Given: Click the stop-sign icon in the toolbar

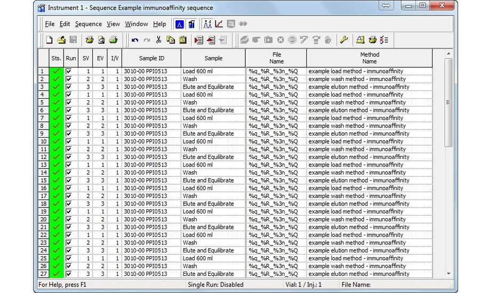Looking at the screenshot, I should pos(292,39).
